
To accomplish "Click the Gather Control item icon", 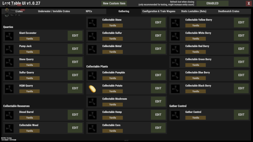I will [175, 115].
